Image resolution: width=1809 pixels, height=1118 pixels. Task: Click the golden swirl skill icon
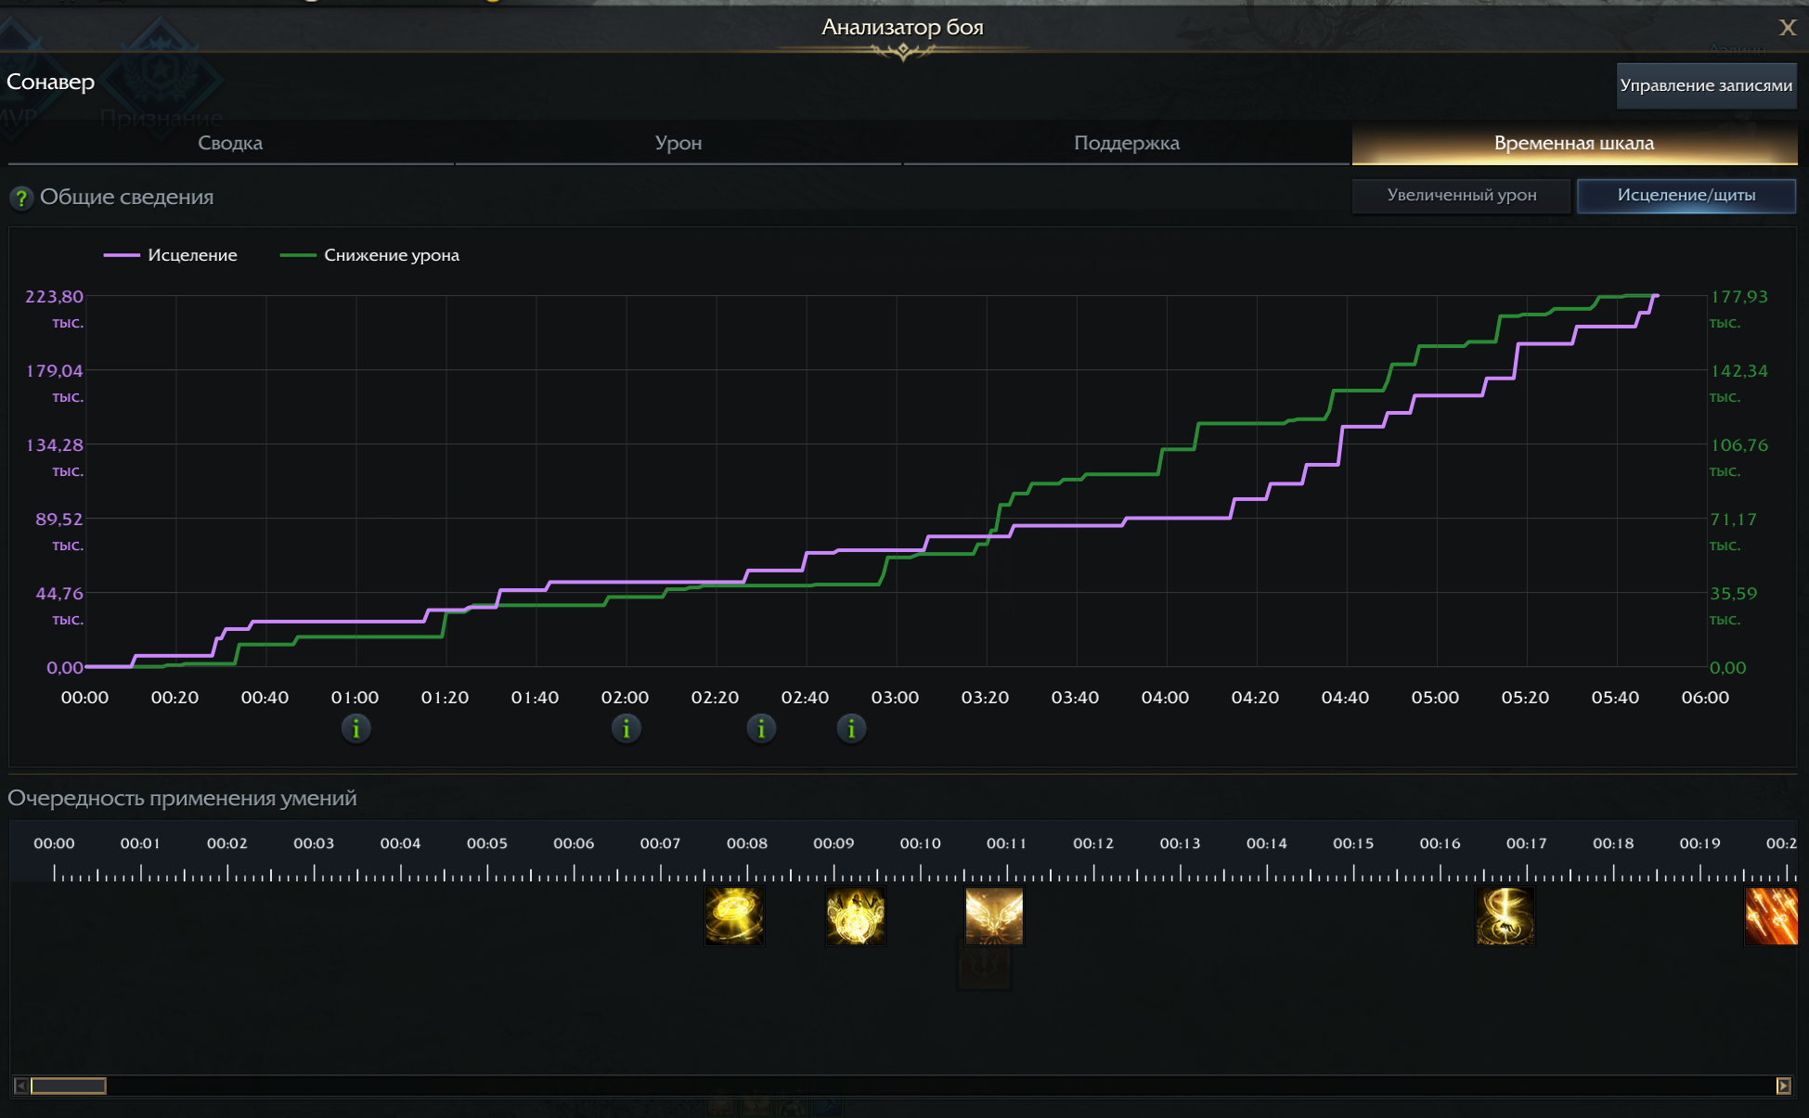(x=1505, y=916)
